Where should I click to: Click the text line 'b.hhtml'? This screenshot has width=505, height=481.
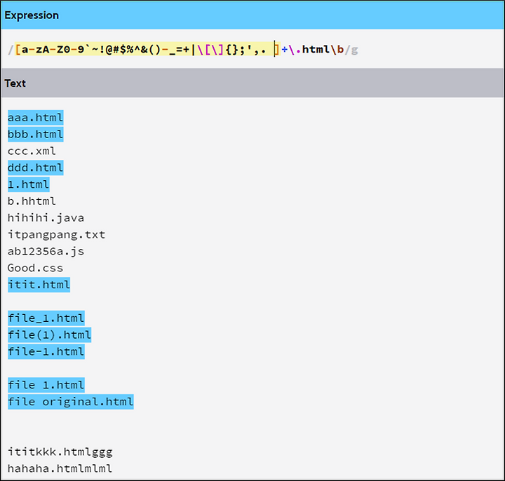point(32,201)
